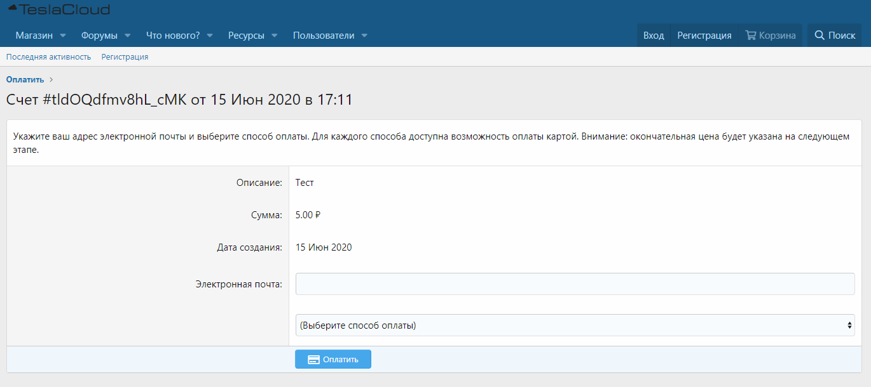Click the TeslaCloud logo
The height and width of the screenshot is (387, 871).
coord(58,10)
